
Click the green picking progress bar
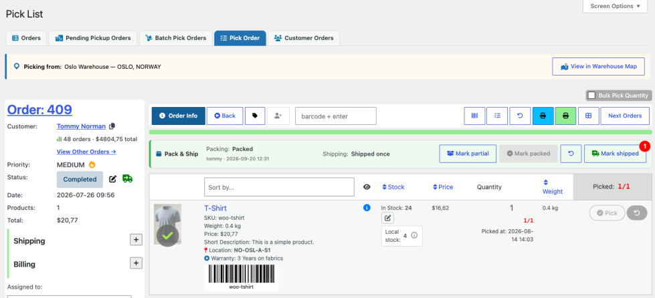pos(399,132)
